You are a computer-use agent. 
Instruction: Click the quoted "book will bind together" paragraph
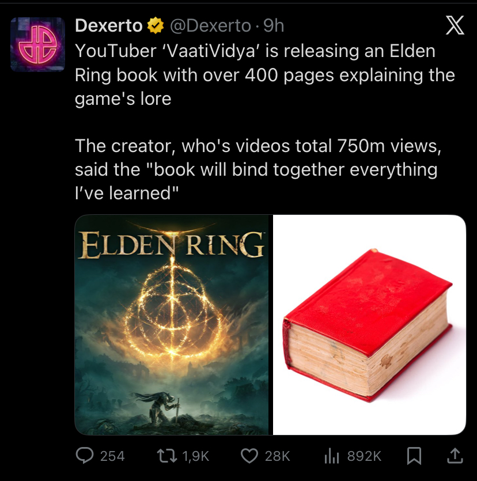tap(258, 169)
